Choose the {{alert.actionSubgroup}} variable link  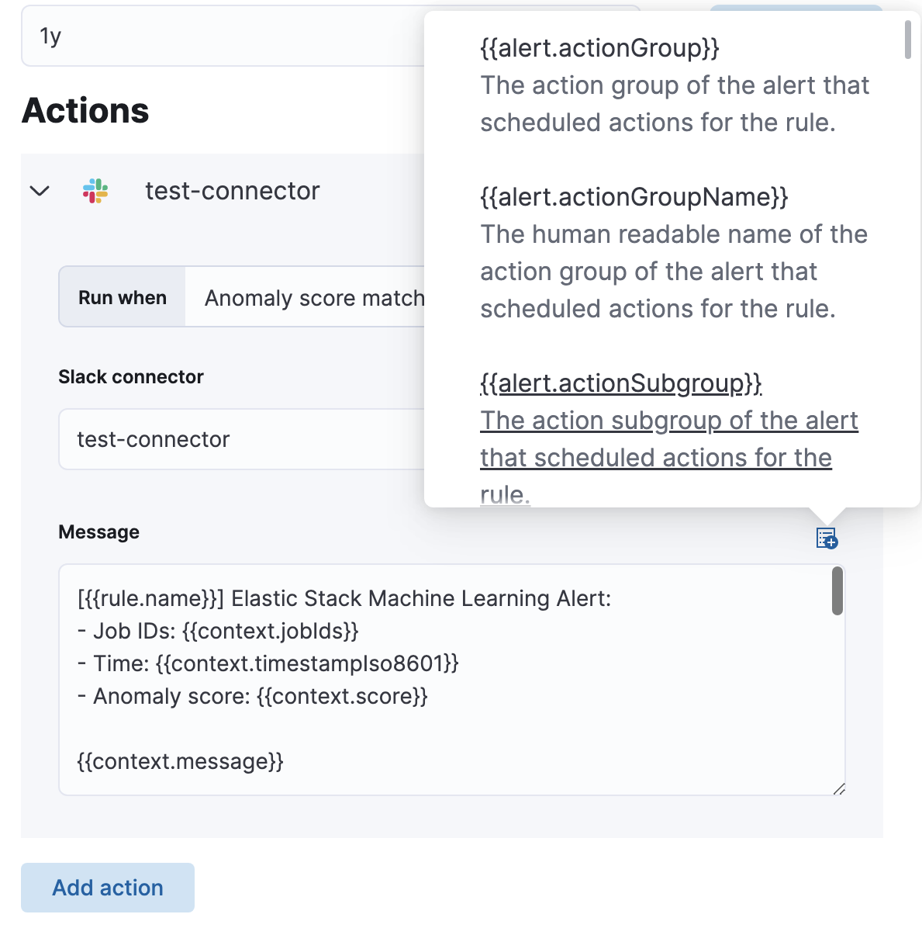[x=620, y=383]
